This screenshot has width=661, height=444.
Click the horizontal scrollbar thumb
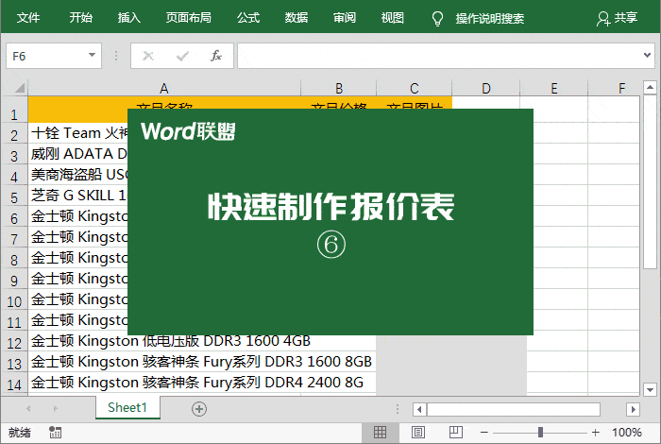coord(514,409)
